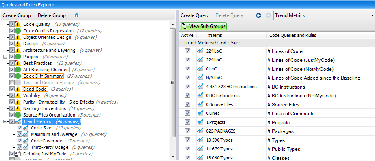375x161 pixels.
Task: Sort by the Active column header
Action: point(187,35)
